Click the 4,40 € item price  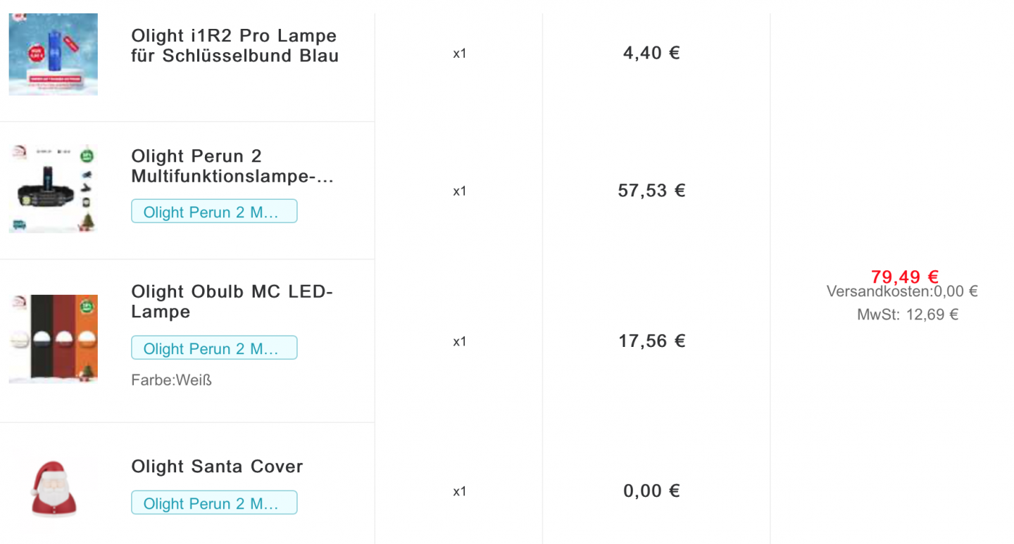click(651, 53)
